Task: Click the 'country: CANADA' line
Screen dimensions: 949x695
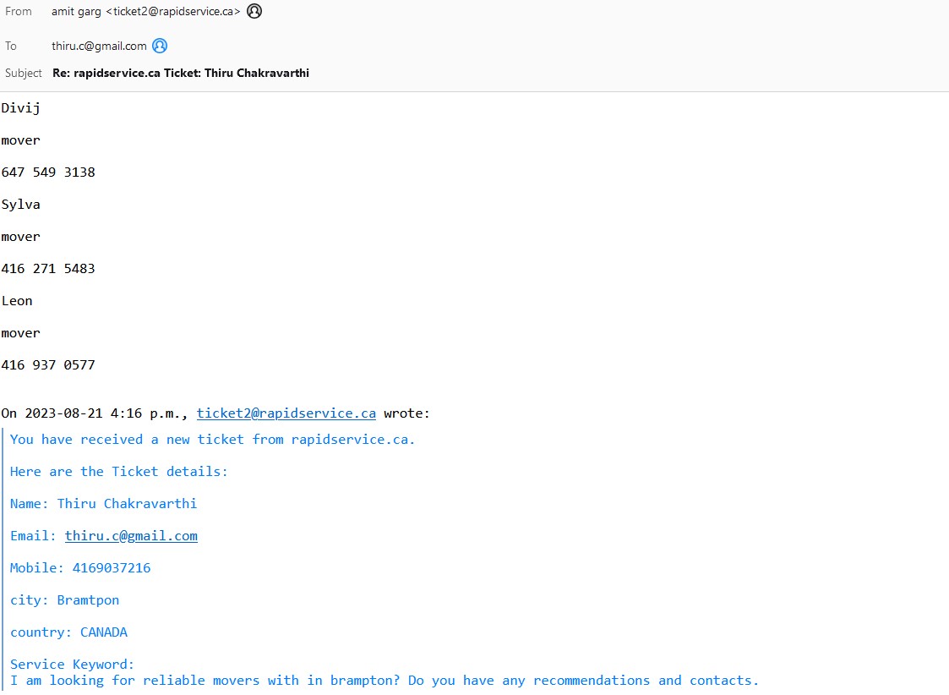Action: tap(68, 632)
